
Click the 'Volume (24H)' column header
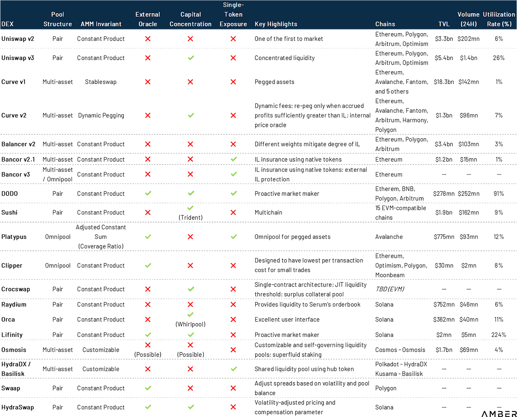469,19
